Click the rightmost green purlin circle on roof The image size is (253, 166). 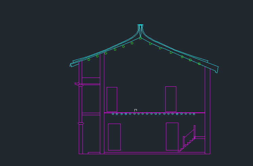[x=199, y=64]
